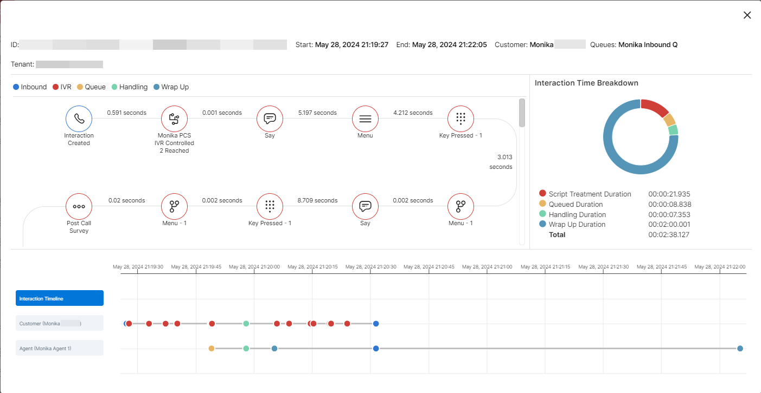Select the Interaction Timeline row label
The height and width of the screenshot is (393, 761).
point(60,298)
